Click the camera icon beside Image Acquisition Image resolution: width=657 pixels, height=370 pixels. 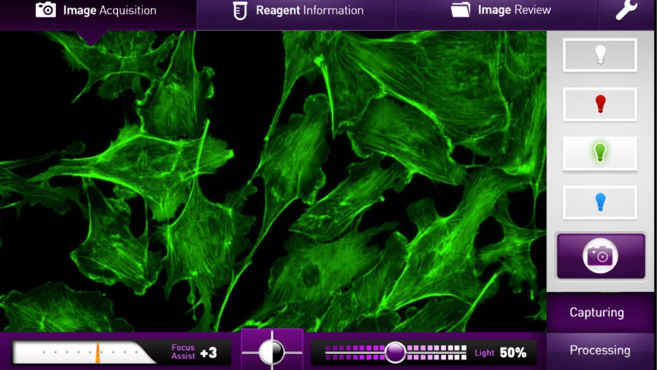pyautogui.click(x=46, y=10)
